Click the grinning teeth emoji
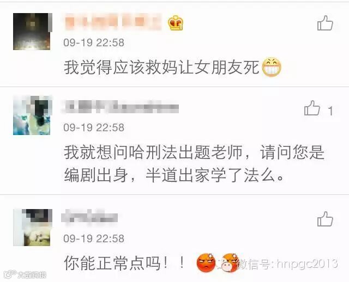This screenshot has width=349, height=282. (x=272, y=67)
